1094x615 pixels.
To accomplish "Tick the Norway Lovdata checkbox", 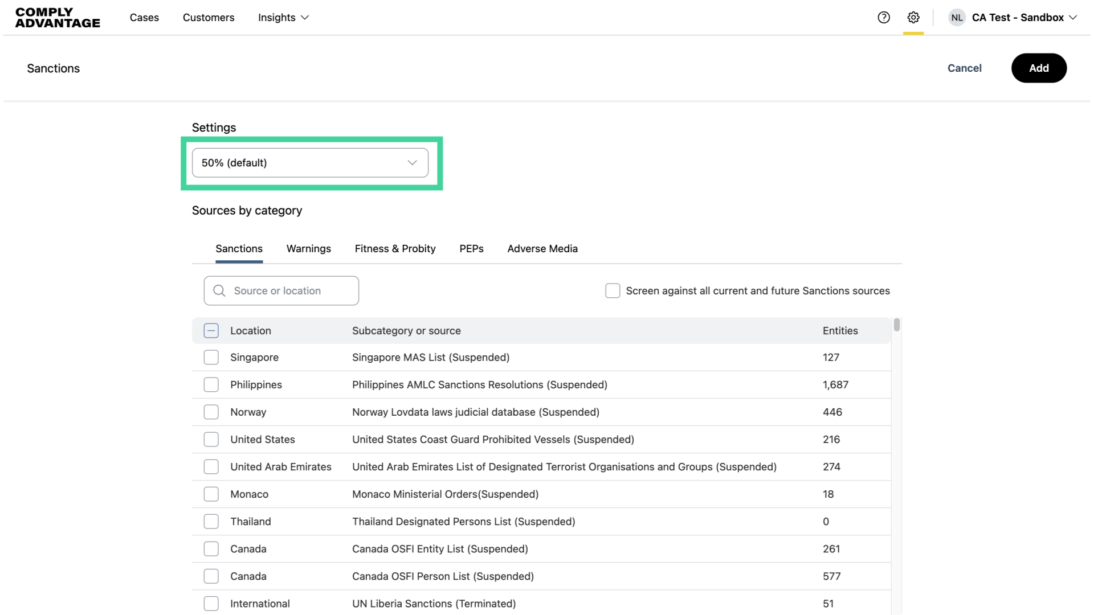I will click(211, 412).
